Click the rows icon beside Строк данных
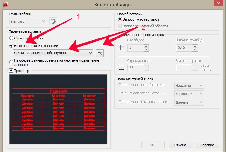This screenshot has width=226, height=152. pos(121,67)
